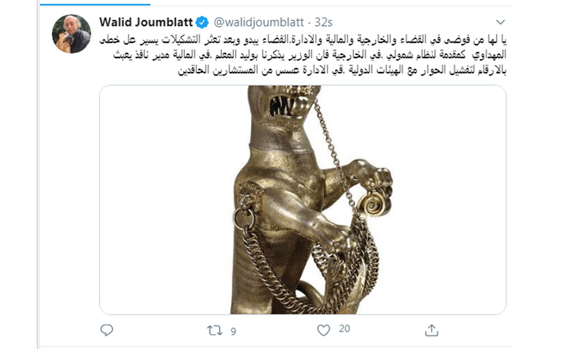Viewport: 581px width, 358px height.
Task: Reply to Walid Joumblatt's tweet
Action: click(107, 330)
